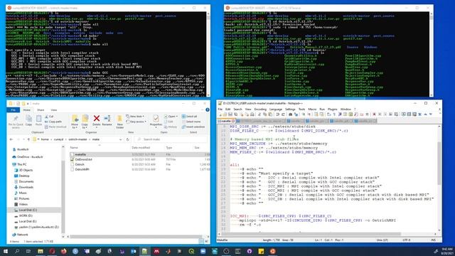The height and width of the screenshot is (256, 455).
Task: Toggle INS mode in Notepad++ status bar
Action: tap(434, 240)
